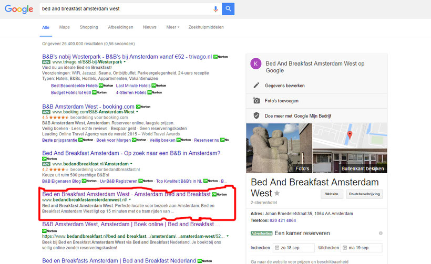Click the Google logo
The width and height of the screenshot is (431, 264).
[x=19, y=9]
